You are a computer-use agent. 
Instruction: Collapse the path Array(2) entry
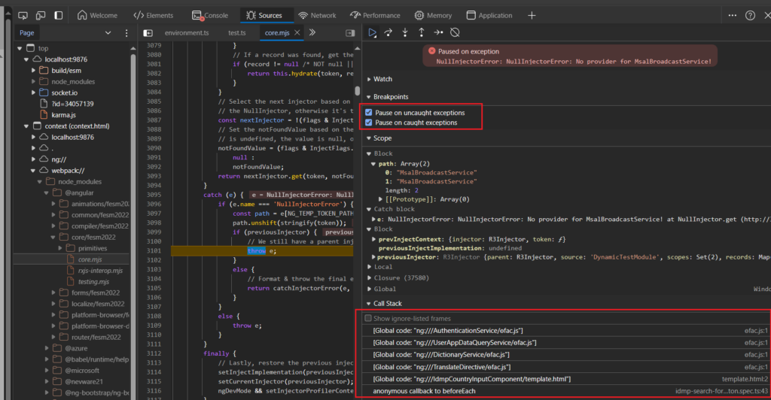373,164
